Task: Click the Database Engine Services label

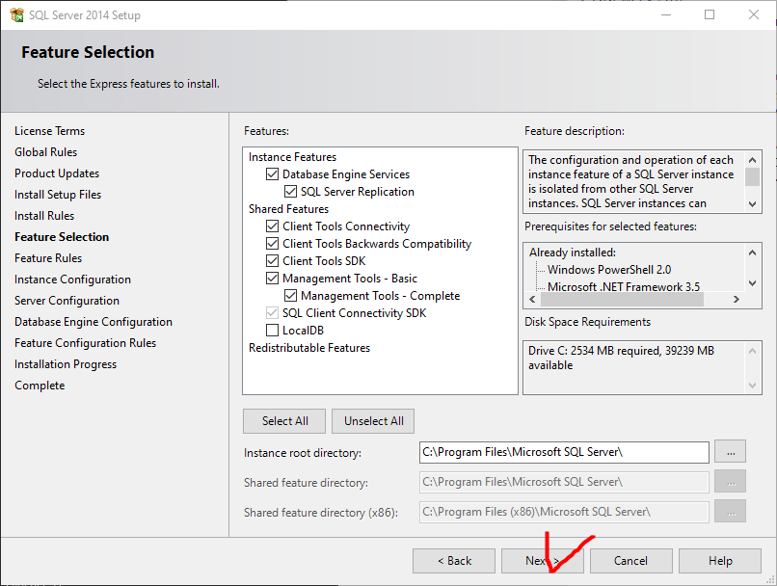Action: tap(346, 174)
